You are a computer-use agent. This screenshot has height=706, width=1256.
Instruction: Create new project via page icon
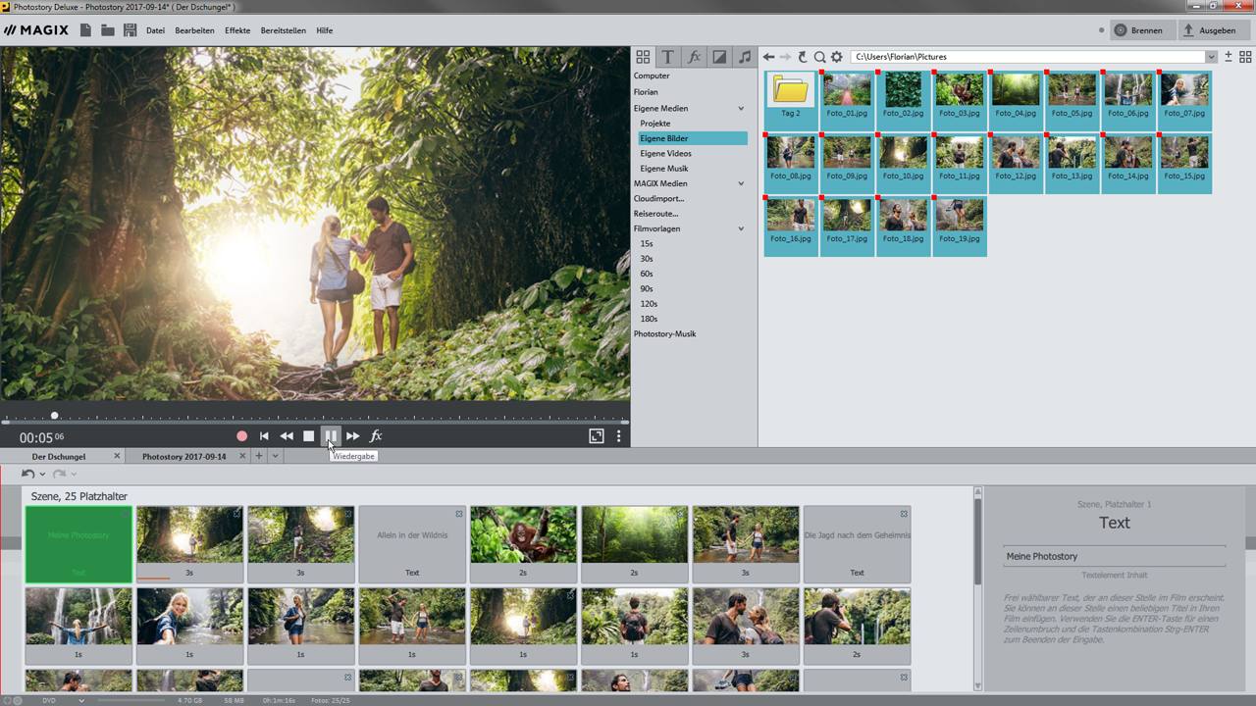86,30
